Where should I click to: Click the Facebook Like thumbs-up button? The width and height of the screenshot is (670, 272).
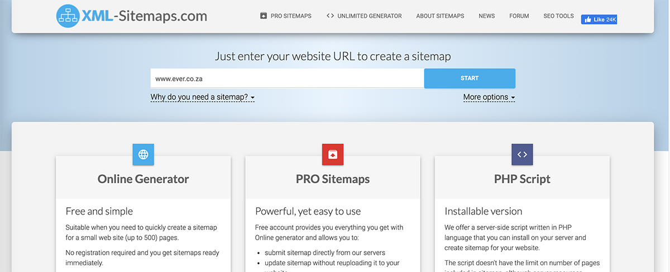pyautogui.click(x=599, y=20)
